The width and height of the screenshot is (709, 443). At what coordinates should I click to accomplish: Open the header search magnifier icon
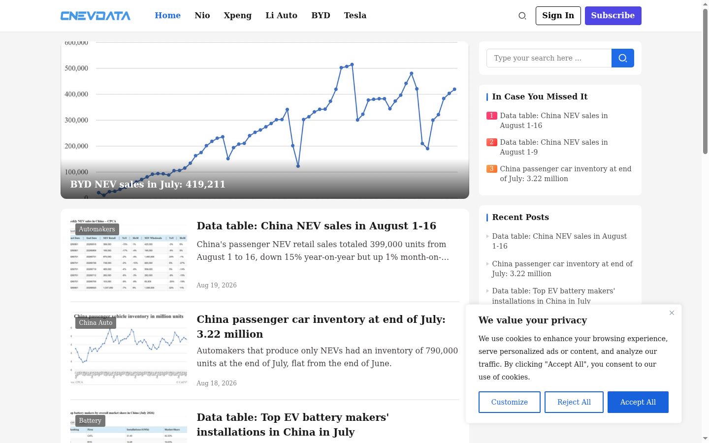coord(522,16)
